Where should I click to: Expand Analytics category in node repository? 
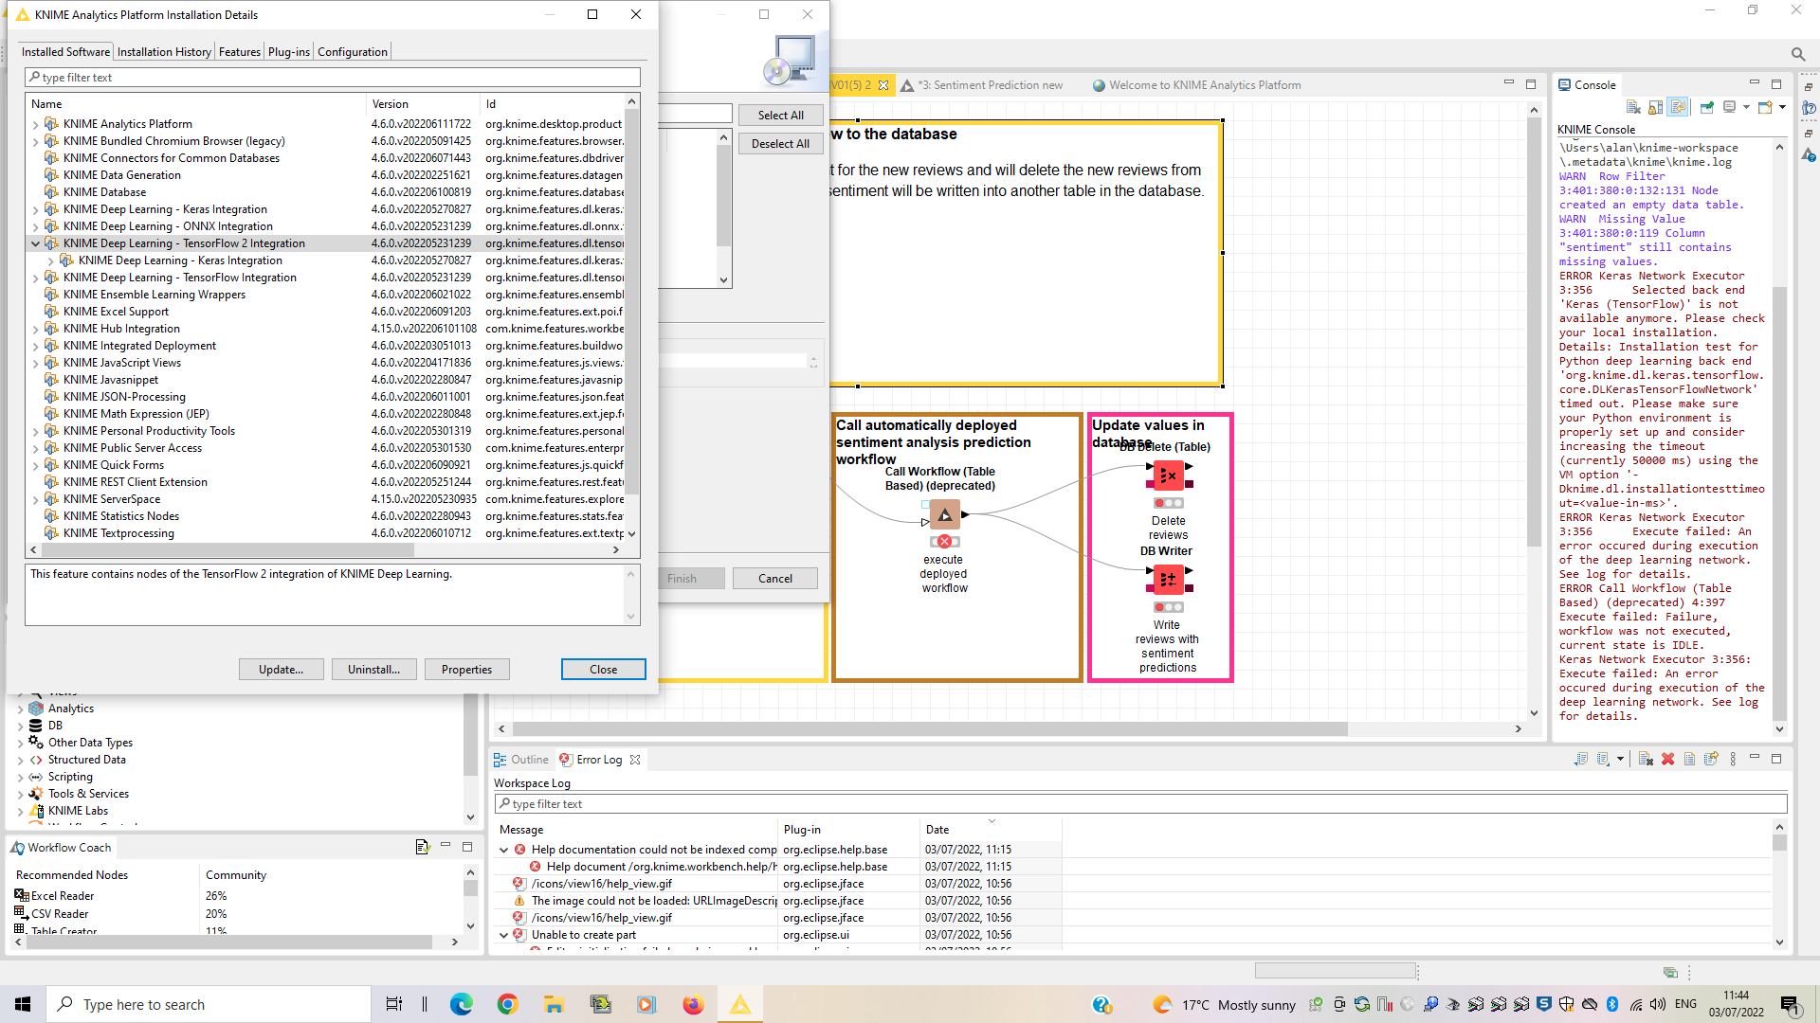coord(21,709)
